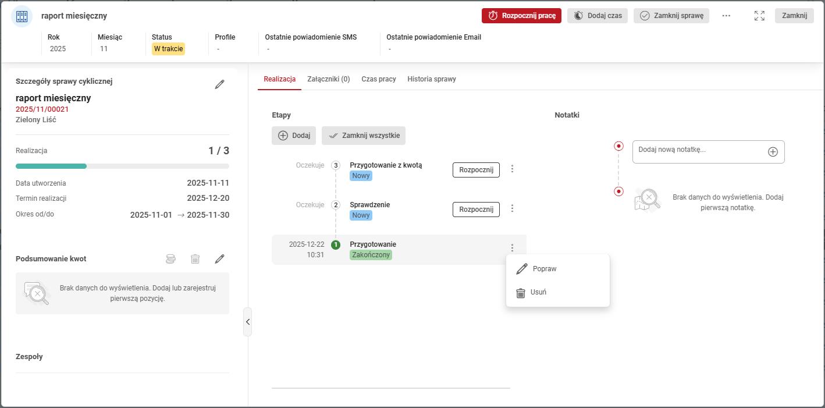Click the plus icon in the note field
The image size is (825, 408).
click(773, 152)
